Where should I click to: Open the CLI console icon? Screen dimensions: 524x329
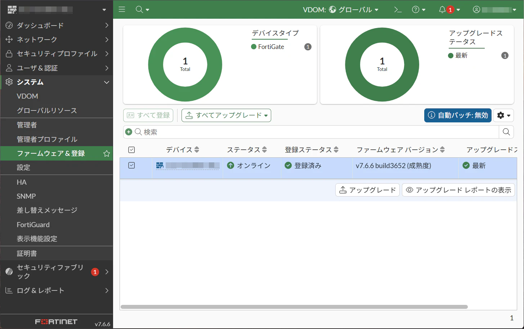pyautogui.click(x=398, y=9)
